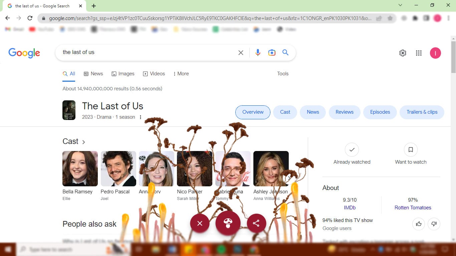Open the three-dot menu beside the show details
Viewport: 456px width, 256px height.
click(x=141, y=117)
